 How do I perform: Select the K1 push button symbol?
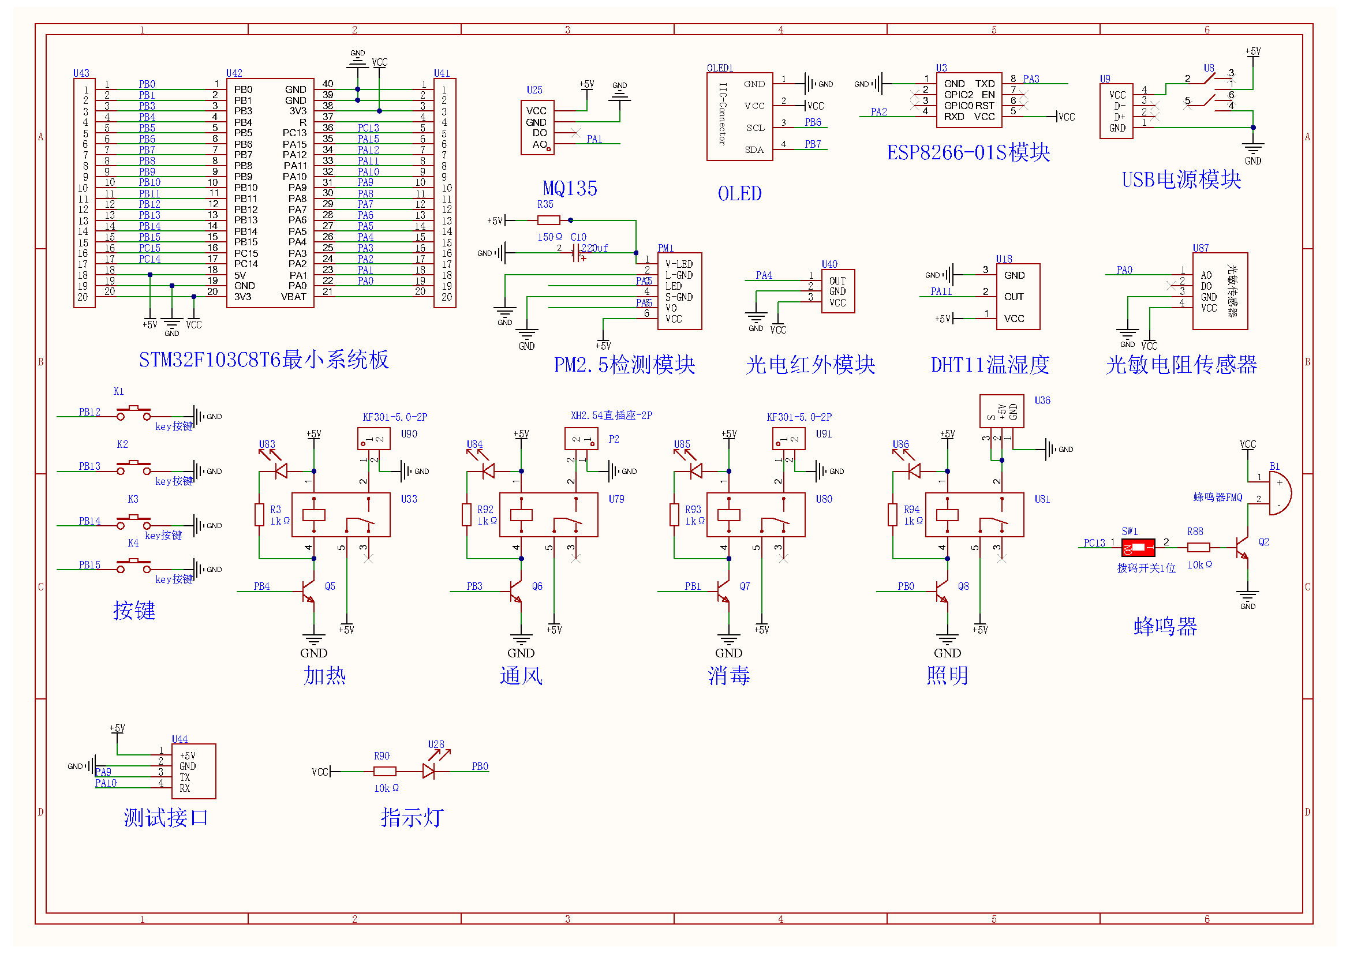click(133, 413)
